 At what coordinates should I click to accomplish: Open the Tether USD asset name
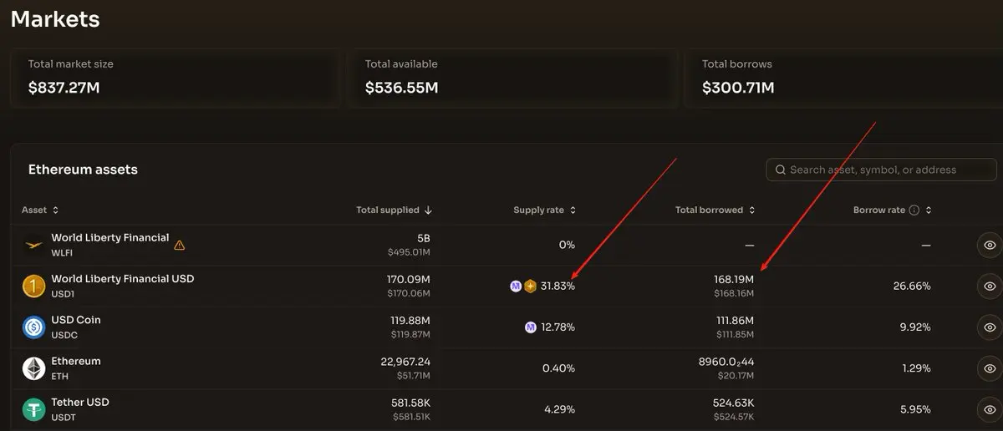80,402
